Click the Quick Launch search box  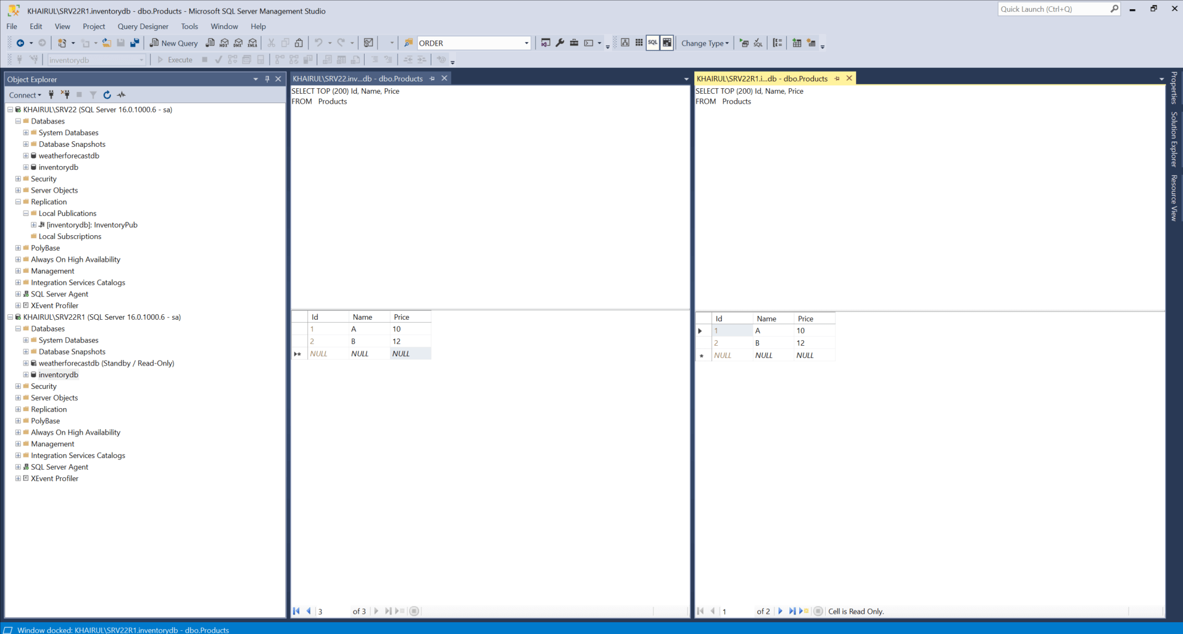click(1053, 9)
